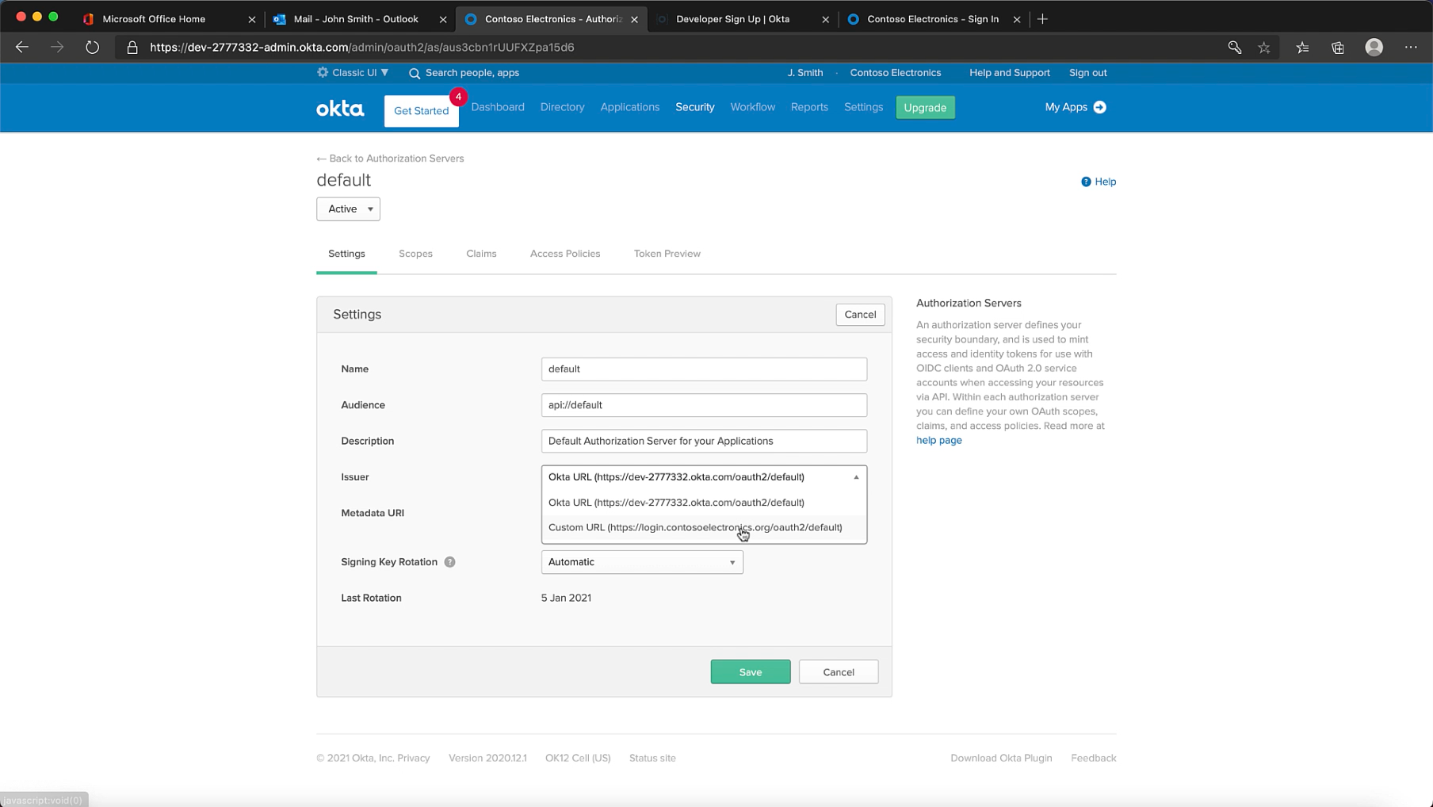Click the lock icon in the address bar
This screenshot has height=807, width=1433.
(x=132, y=48)
